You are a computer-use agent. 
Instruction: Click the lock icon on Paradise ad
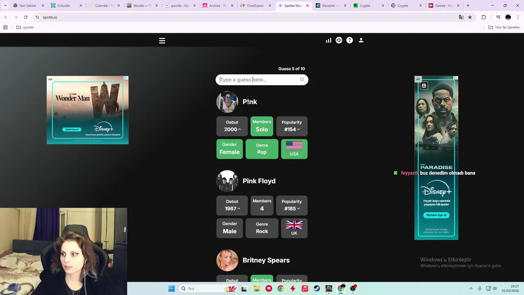point(424,86)
